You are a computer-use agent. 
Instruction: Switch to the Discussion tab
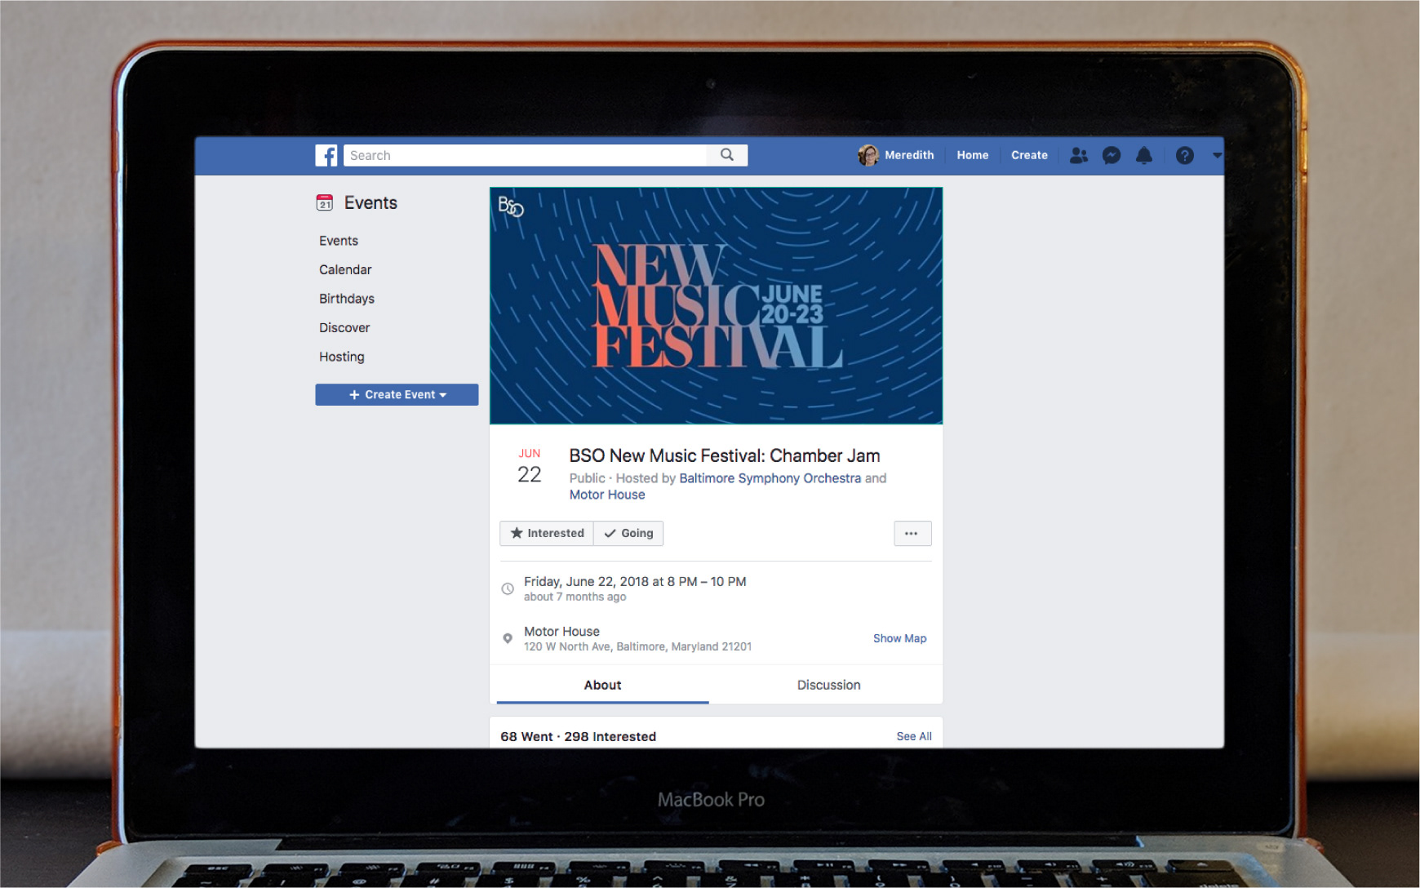click(828, 685)
